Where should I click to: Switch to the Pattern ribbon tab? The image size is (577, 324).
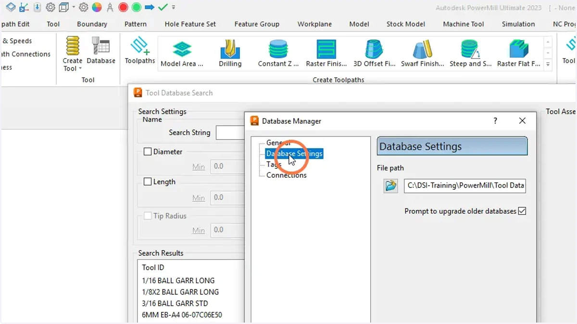click(136, 24)
